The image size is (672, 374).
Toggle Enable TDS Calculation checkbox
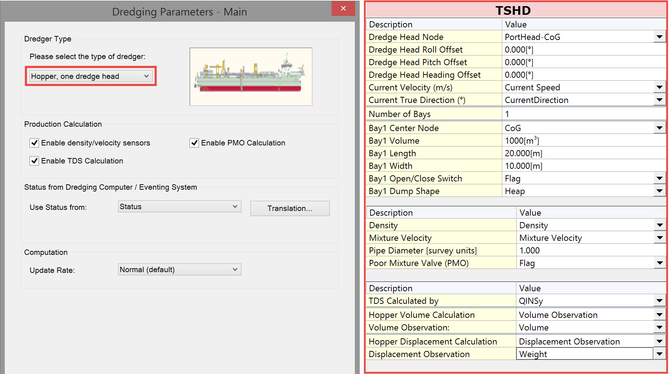tap(34, 161)
